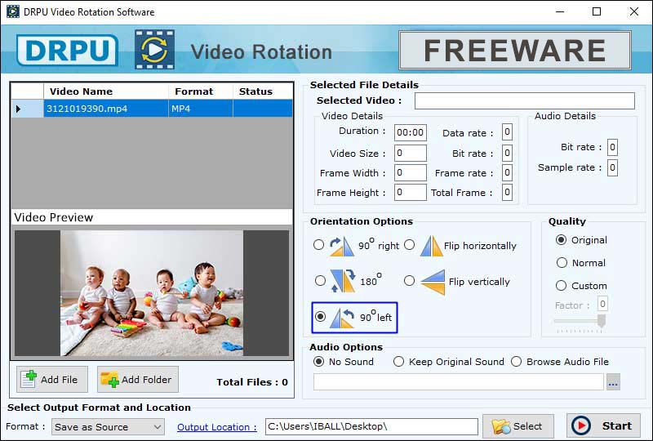
Task: Click the Total Files : 0 label
Action: (252, 382)
